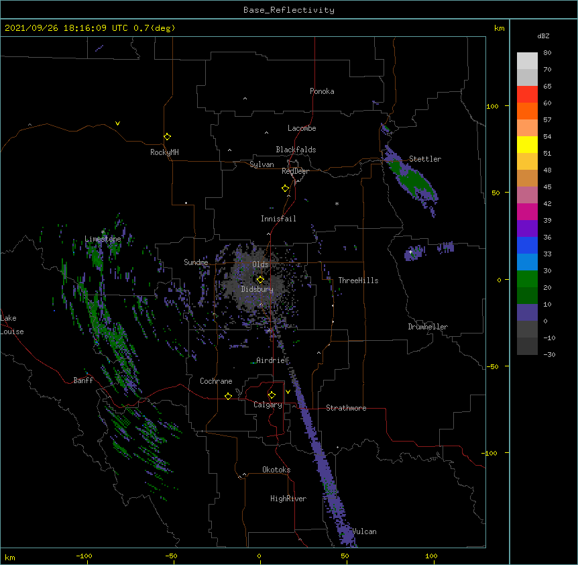Click the Cochrane city label
This screenshot has height=565, width=578.
[x=216, y=381]
